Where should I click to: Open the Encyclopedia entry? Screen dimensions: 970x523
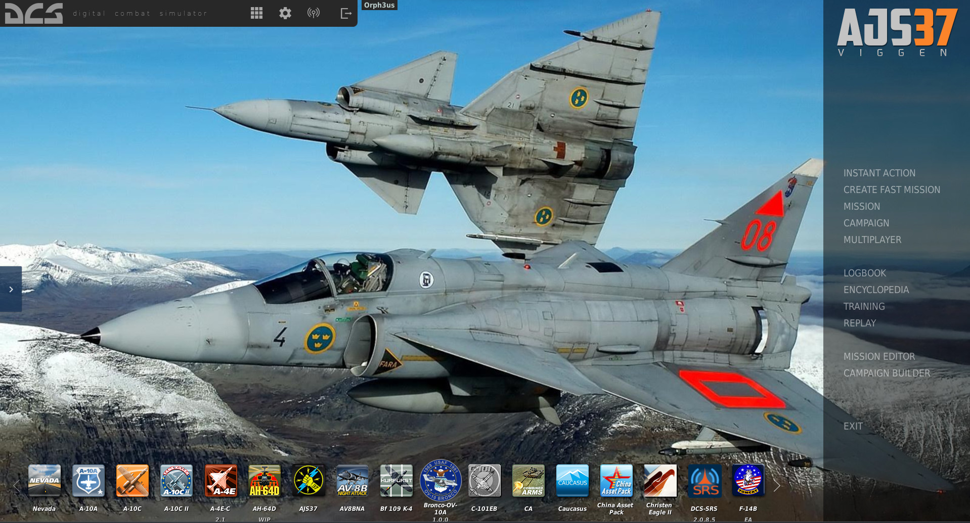point(876,290)
